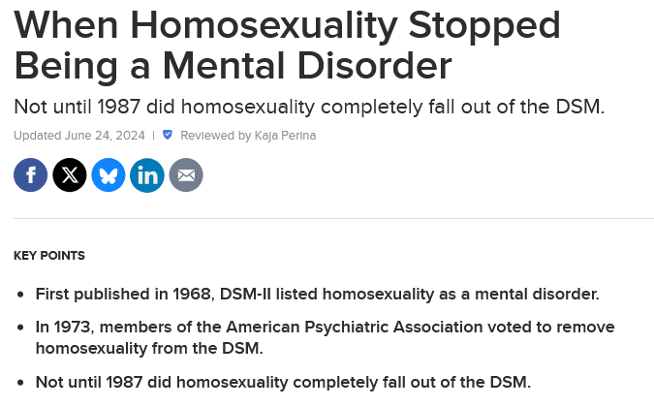654x407 pixels.
Task: Click the horizontal divider below share icons
Action: (333, 218)
